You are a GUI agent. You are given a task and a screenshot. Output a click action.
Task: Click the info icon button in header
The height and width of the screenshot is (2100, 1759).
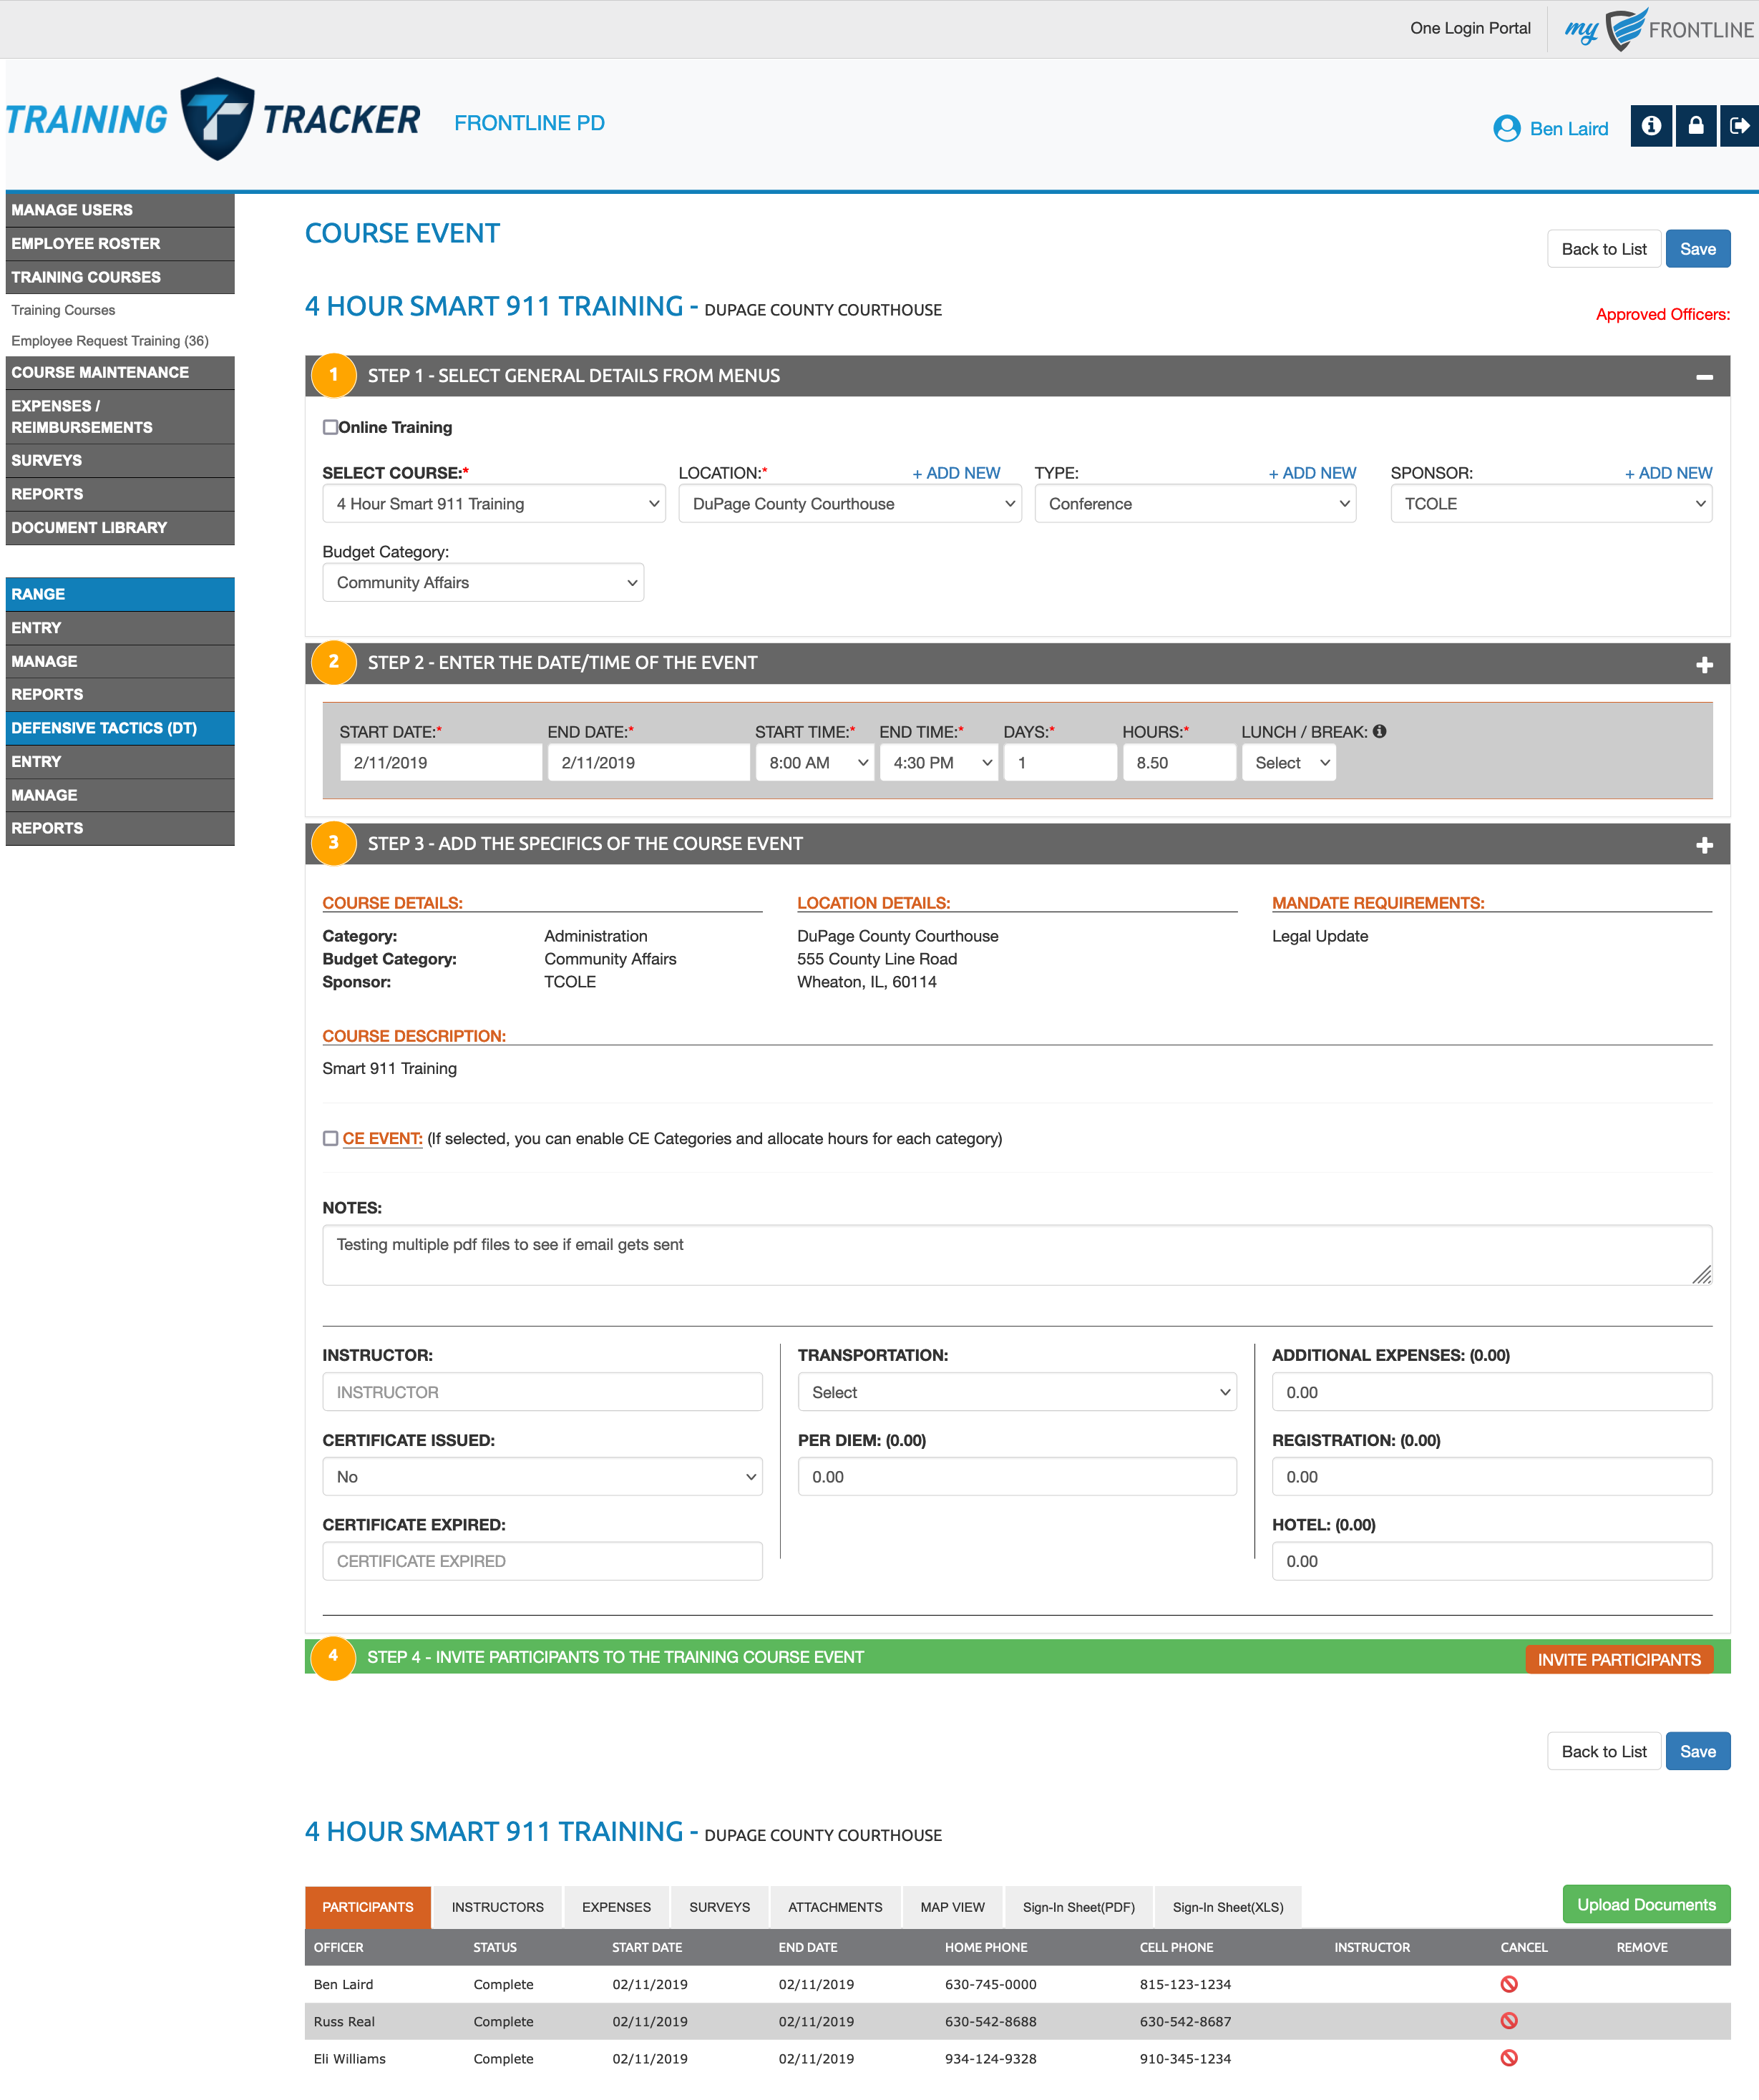[x=1651, y=126]
